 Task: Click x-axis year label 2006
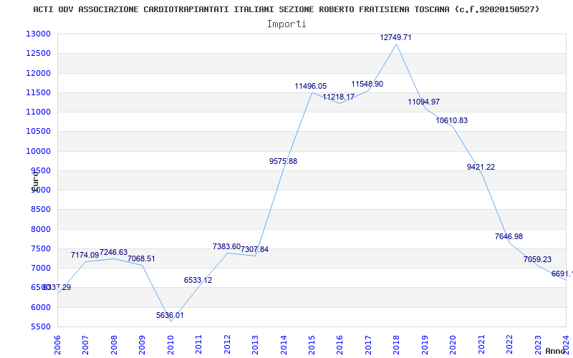point(57,345)
